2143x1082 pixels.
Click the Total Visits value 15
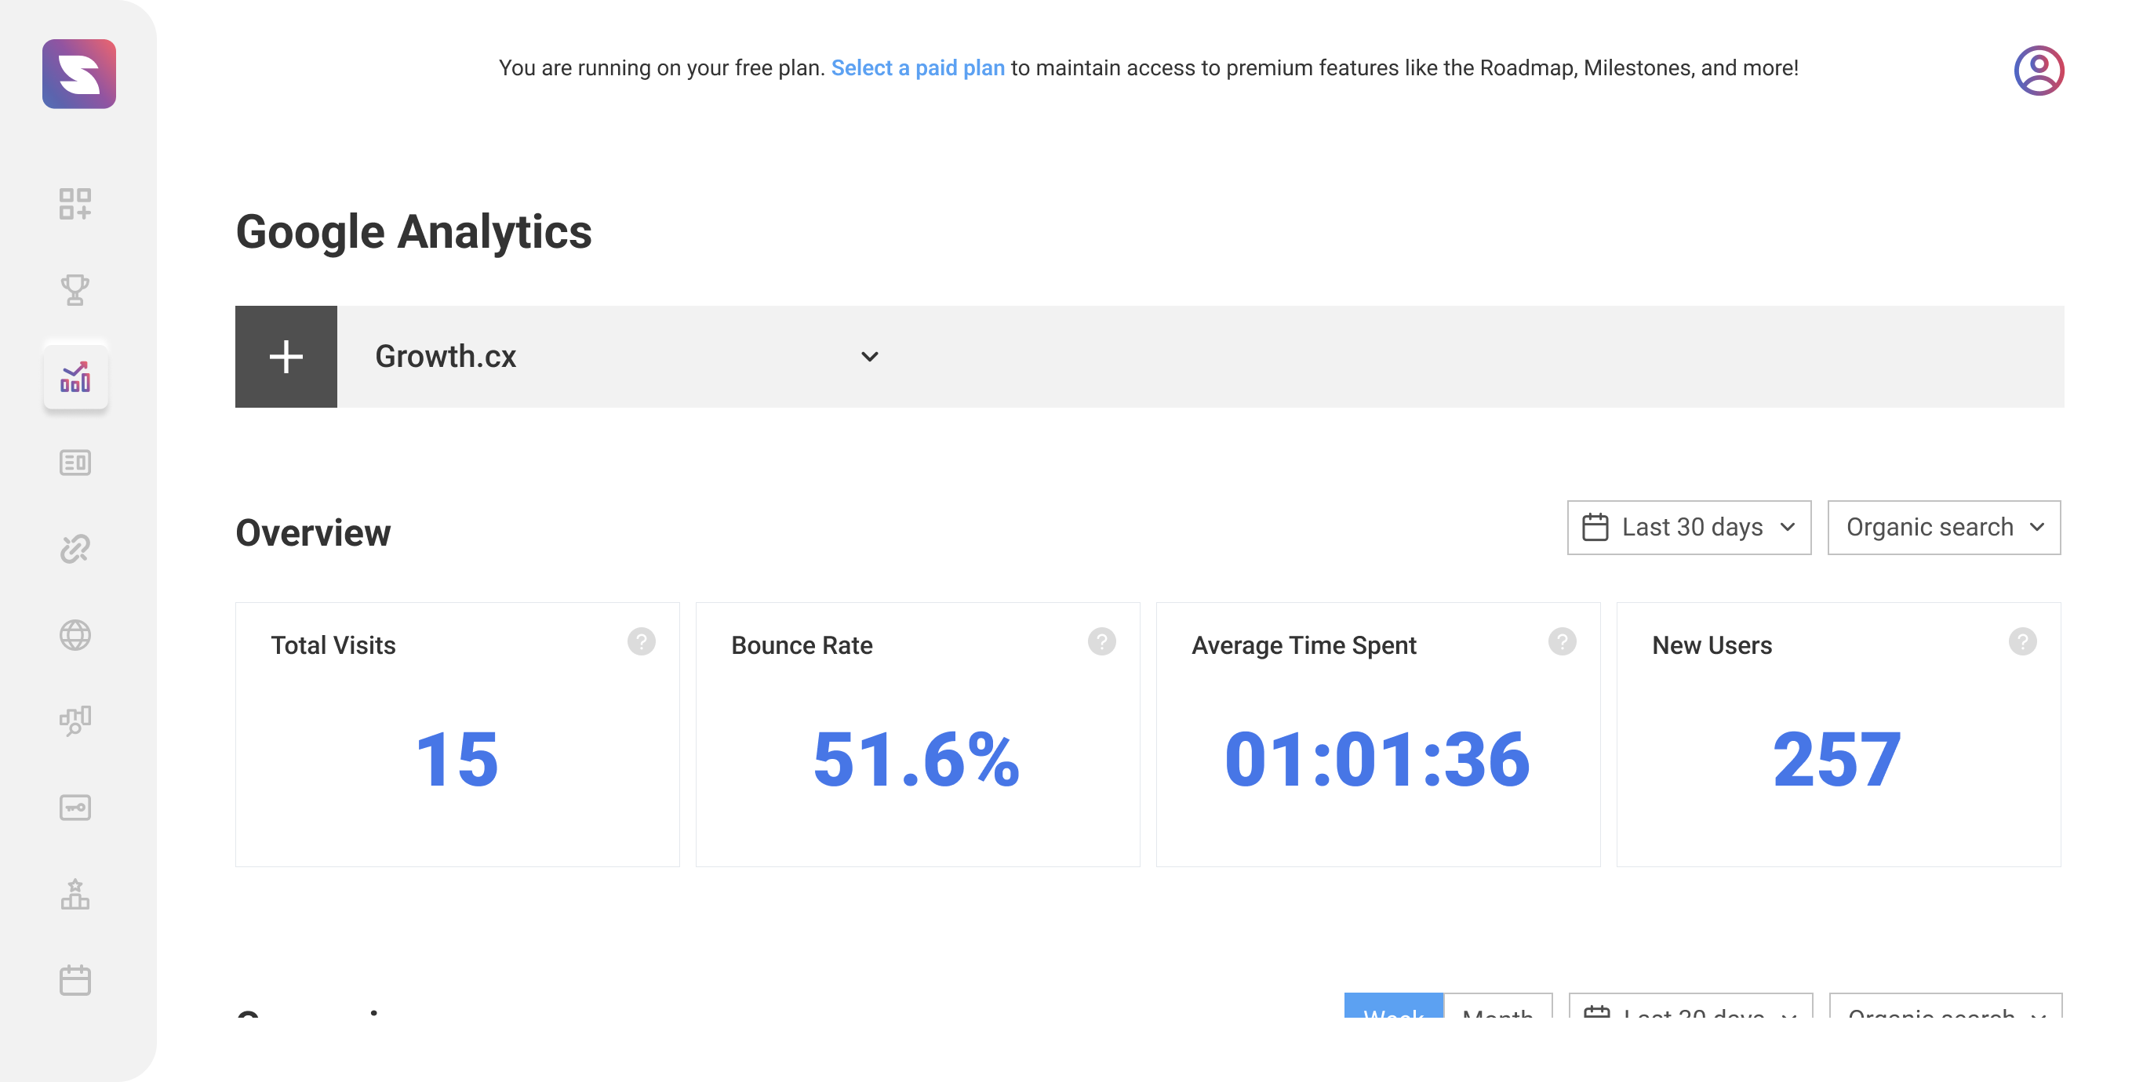[457, 758]
